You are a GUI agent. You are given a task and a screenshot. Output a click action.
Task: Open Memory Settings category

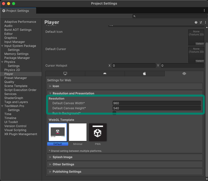(x=17, y=54)
